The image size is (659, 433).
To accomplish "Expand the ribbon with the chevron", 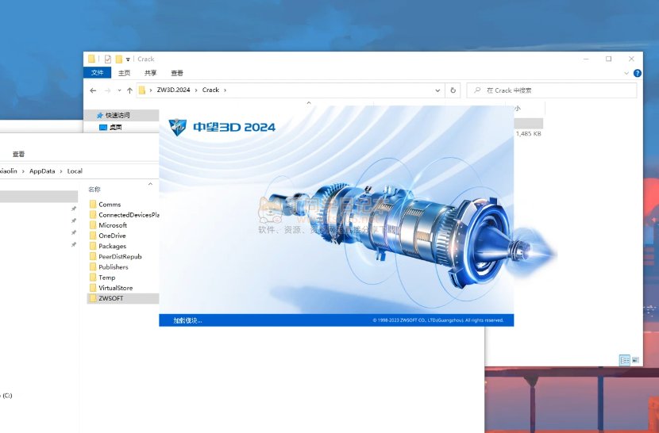I will 626,73.
